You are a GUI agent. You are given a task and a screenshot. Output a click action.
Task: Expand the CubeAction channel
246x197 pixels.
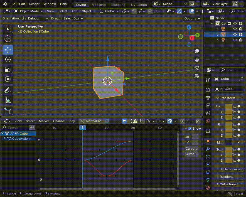pos(4,139)
